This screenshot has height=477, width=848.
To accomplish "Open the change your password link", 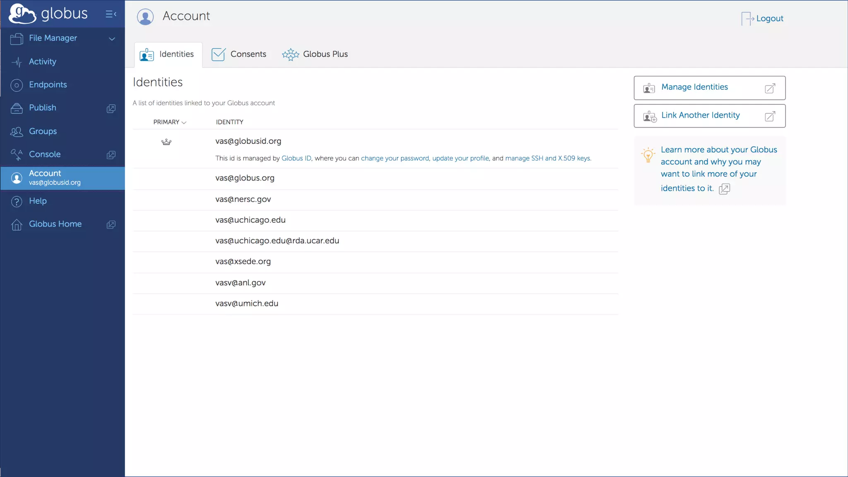I will (395, 158).
